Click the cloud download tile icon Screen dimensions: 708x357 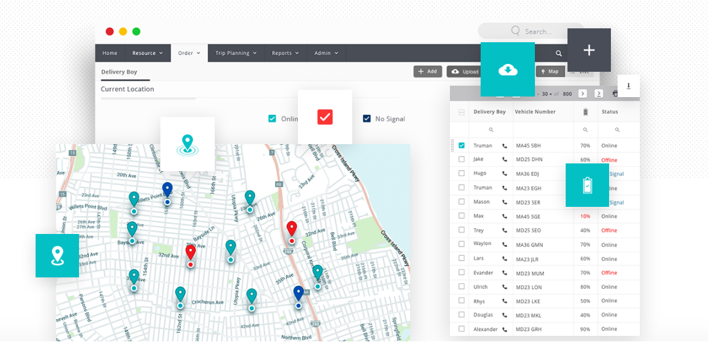(x=508, y=69)
